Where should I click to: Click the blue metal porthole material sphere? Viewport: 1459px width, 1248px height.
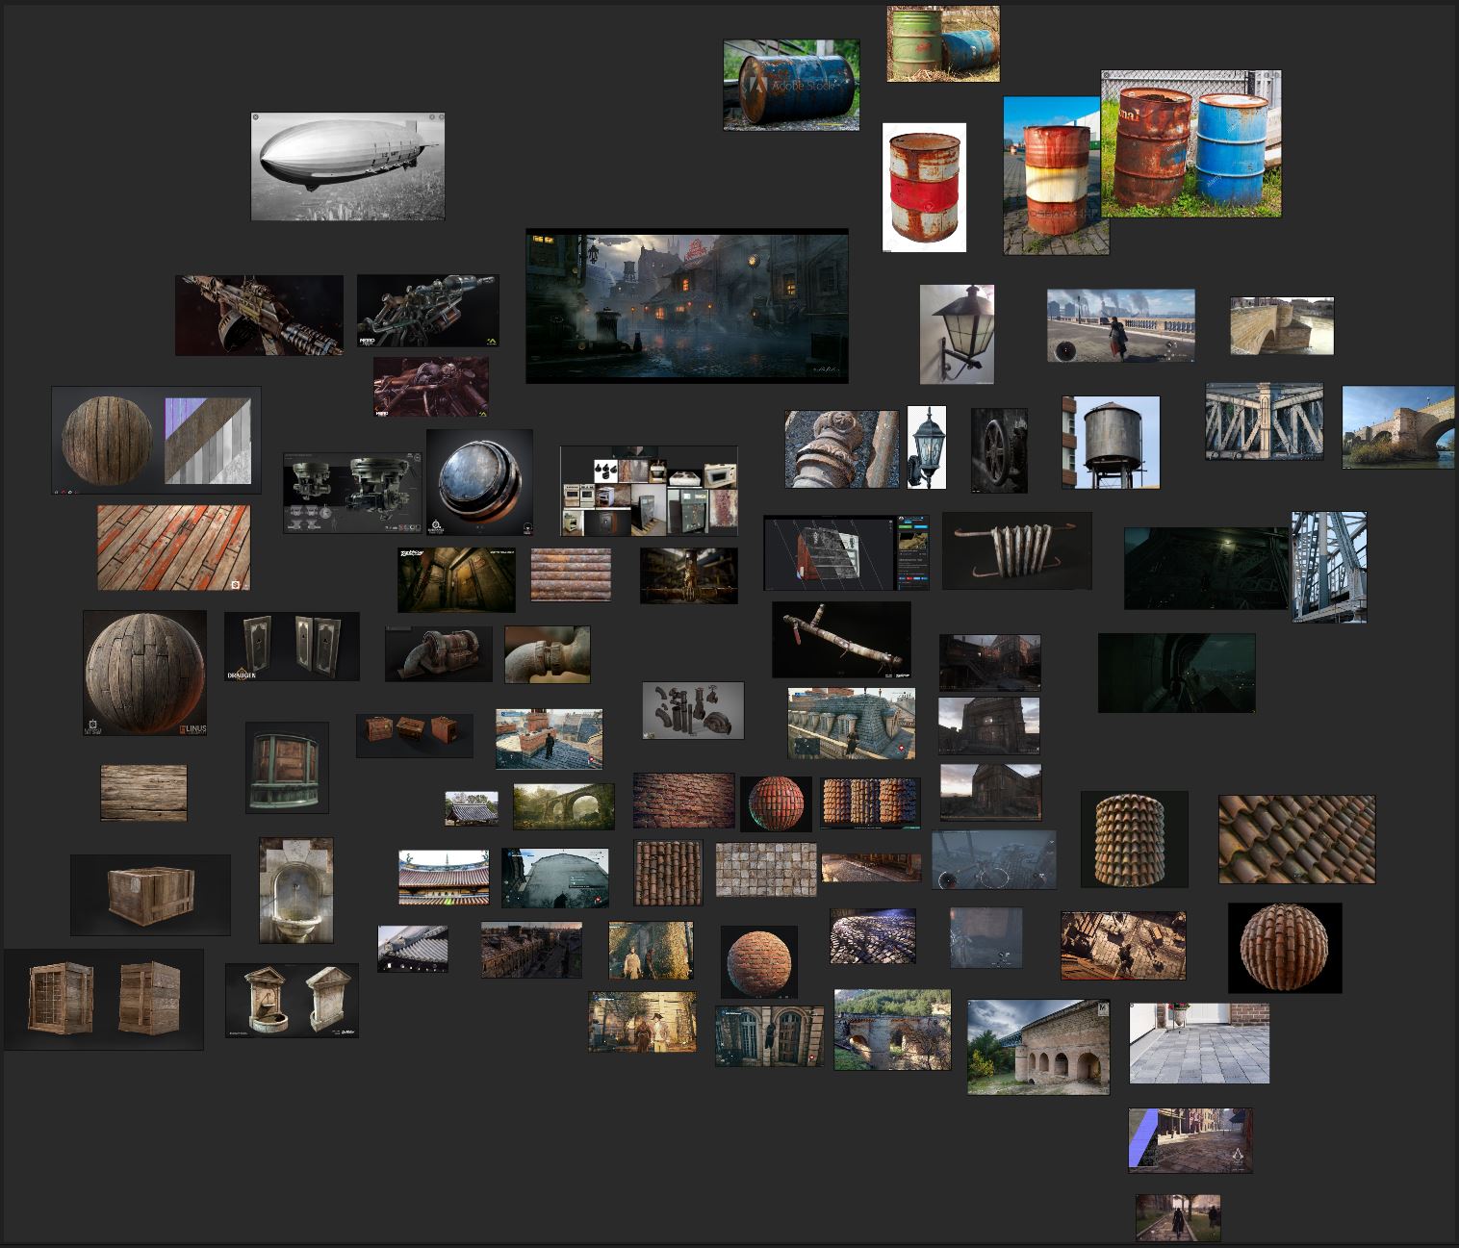479,482
